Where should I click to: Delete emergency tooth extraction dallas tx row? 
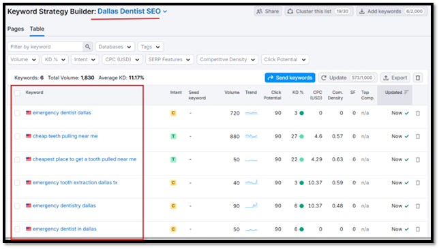[418, 183]
